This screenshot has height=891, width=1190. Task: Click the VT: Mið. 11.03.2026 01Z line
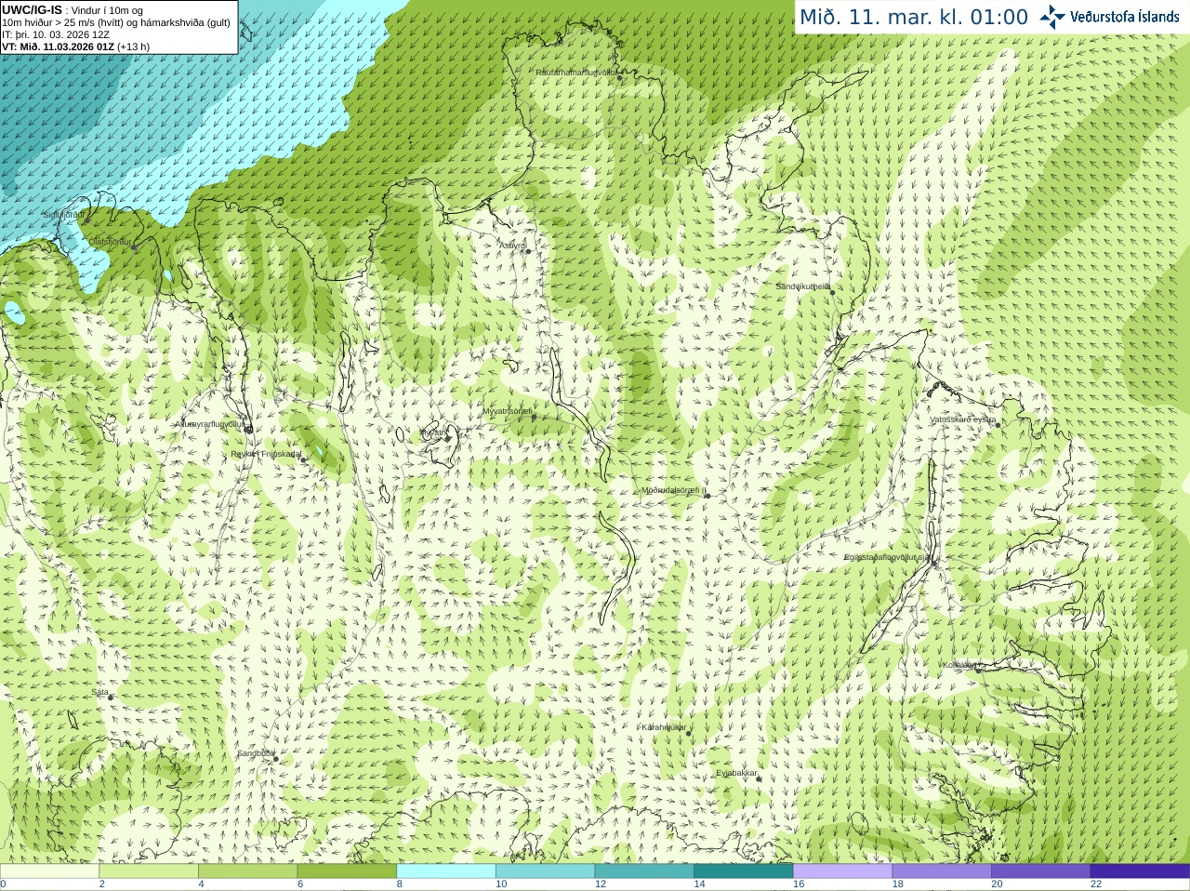58,47
